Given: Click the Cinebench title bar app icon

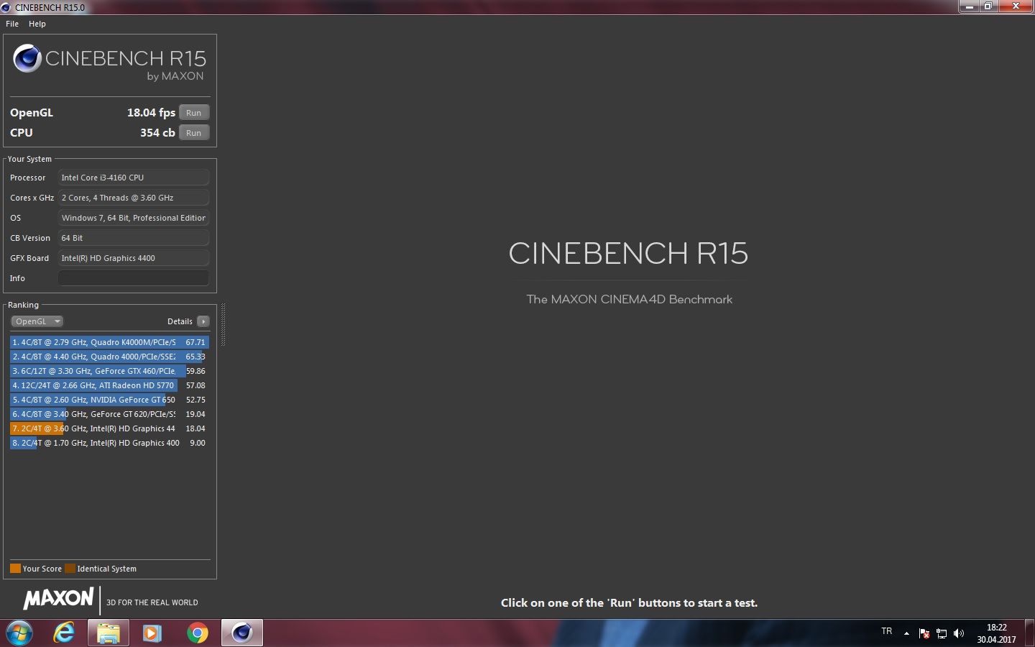Looking at the screenshot, I should click(x=6, y=7).
